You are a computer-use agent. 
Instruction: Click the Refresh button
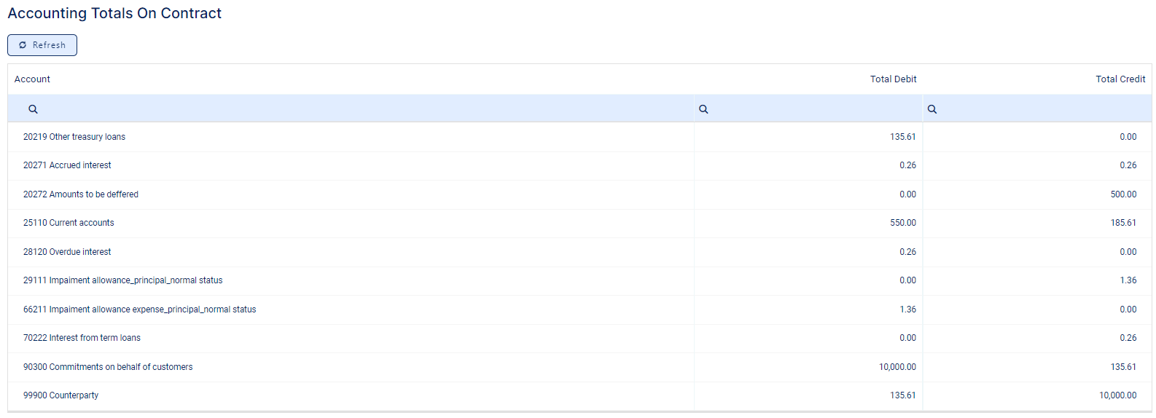click(42, 45)
